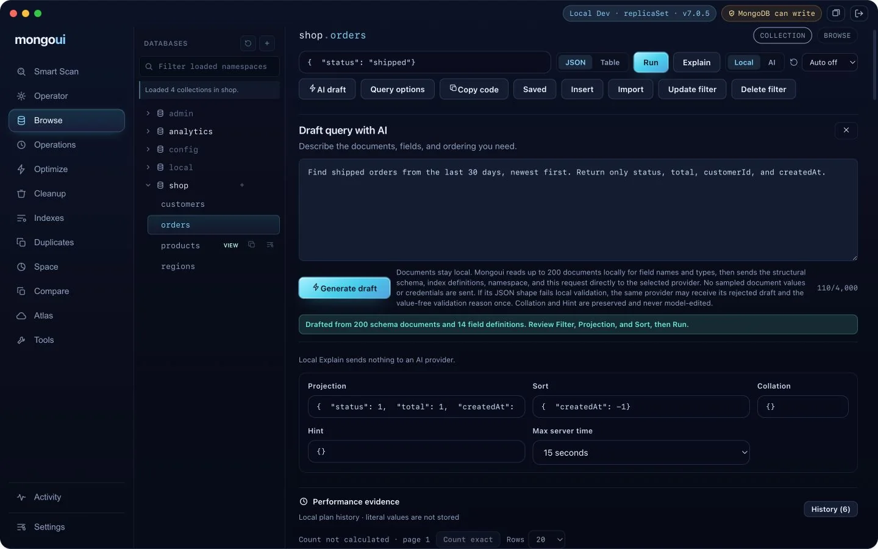Image resolution: width=878 pixels, height=549 pixels.
Task: Open the History (6) list
Action: 830,509
